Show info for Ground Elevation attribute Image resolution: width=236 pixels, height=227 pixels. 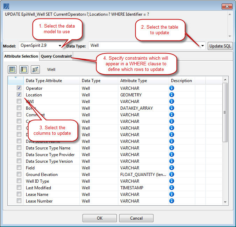click(x=172, y=174)
